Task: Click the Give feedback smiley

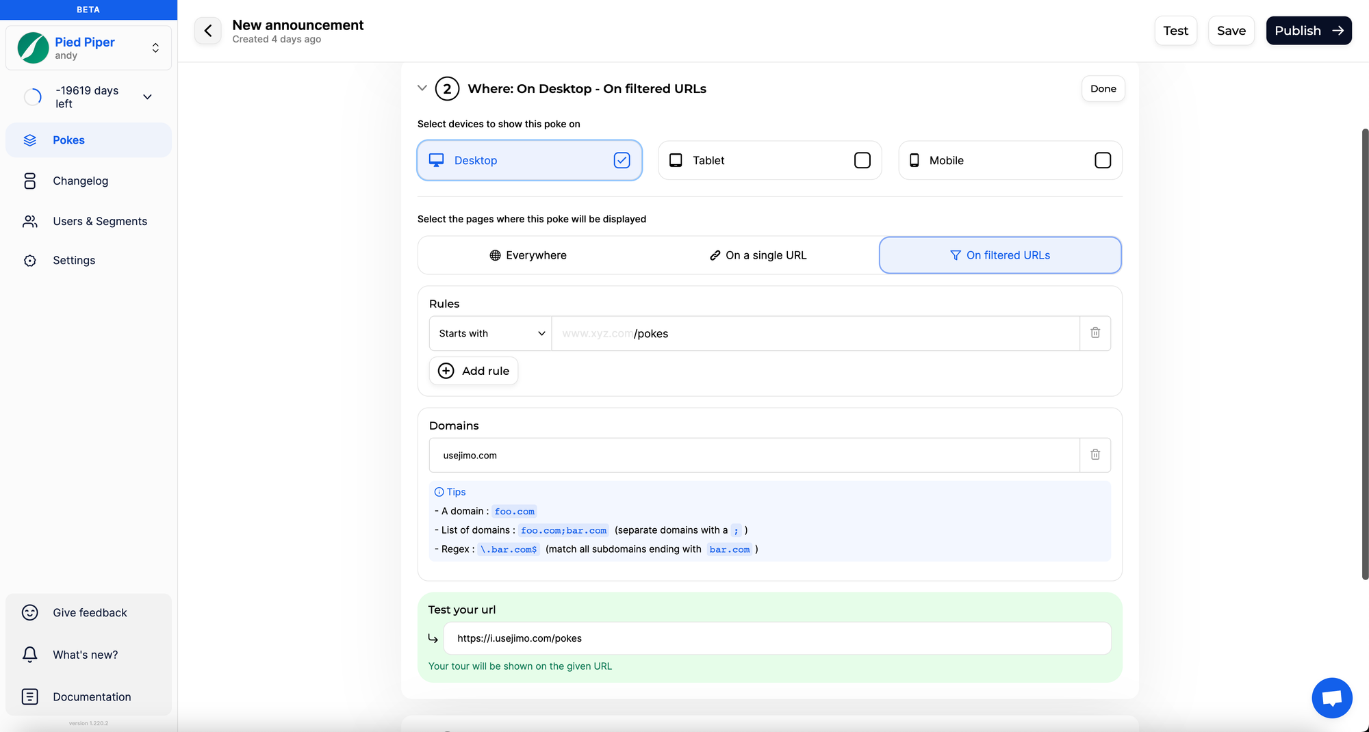Action: tap(30, 613)
